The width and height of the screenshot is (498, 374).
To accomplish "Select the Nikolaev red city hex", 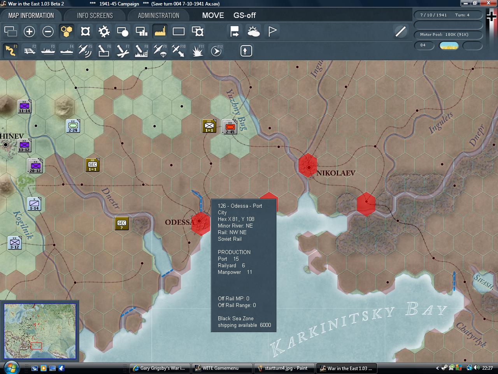I will (308, 166).
